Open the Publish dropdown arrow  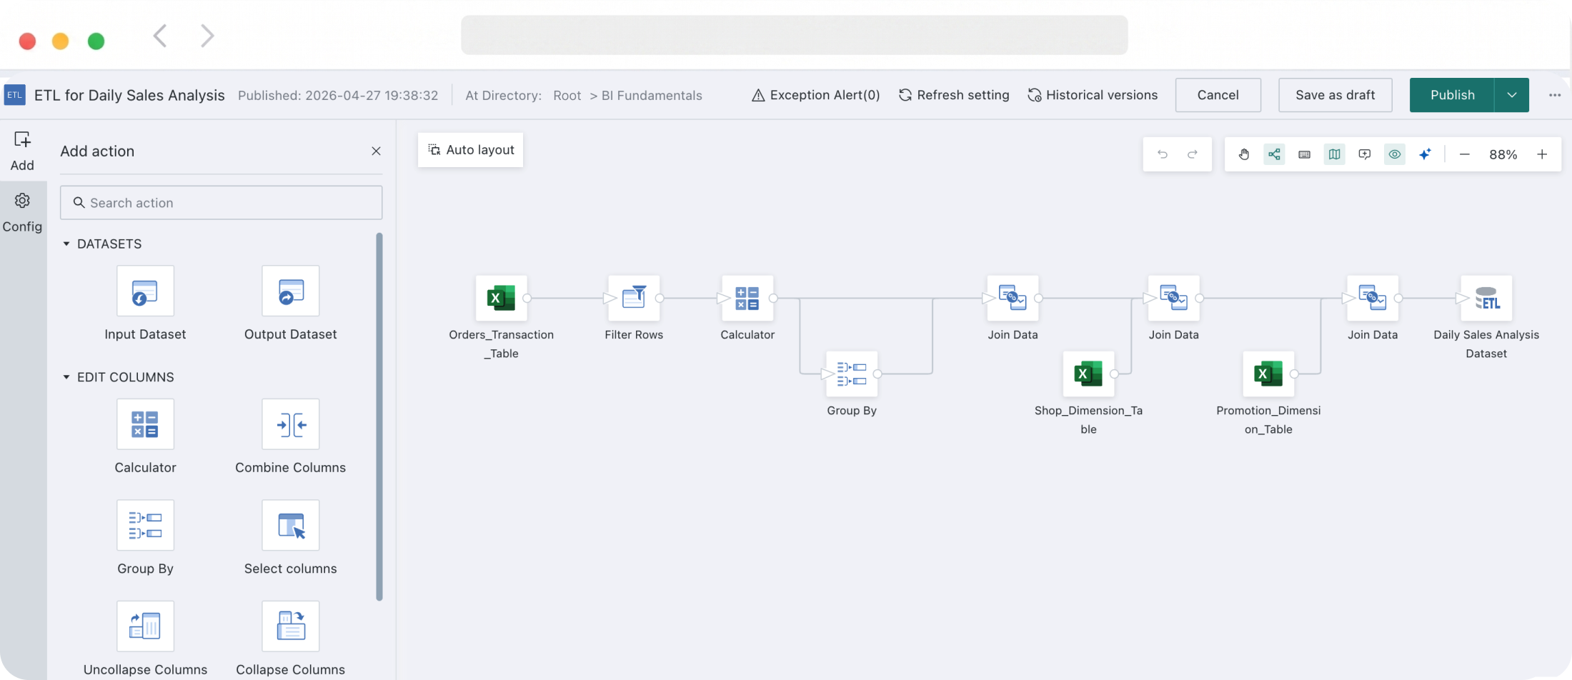click(1512, 95)
